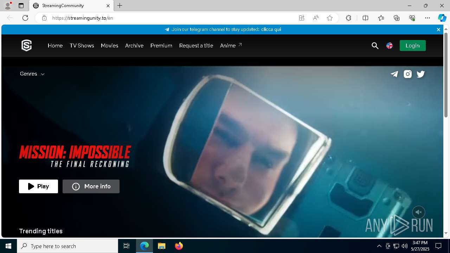Open File Explorer from taskbar

[162, 246]
